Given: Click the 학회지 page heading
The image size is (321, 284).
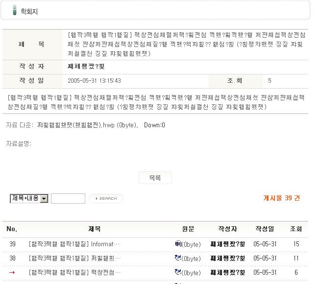Looking at the screenshot, I should point(29,11).
